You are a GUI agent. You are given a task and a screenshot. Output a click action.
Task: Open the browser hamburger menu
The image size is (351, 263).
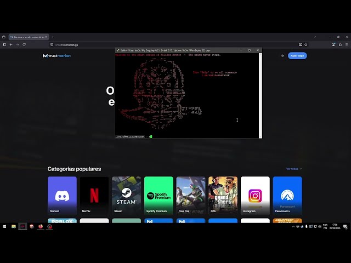tap(347, 45)
